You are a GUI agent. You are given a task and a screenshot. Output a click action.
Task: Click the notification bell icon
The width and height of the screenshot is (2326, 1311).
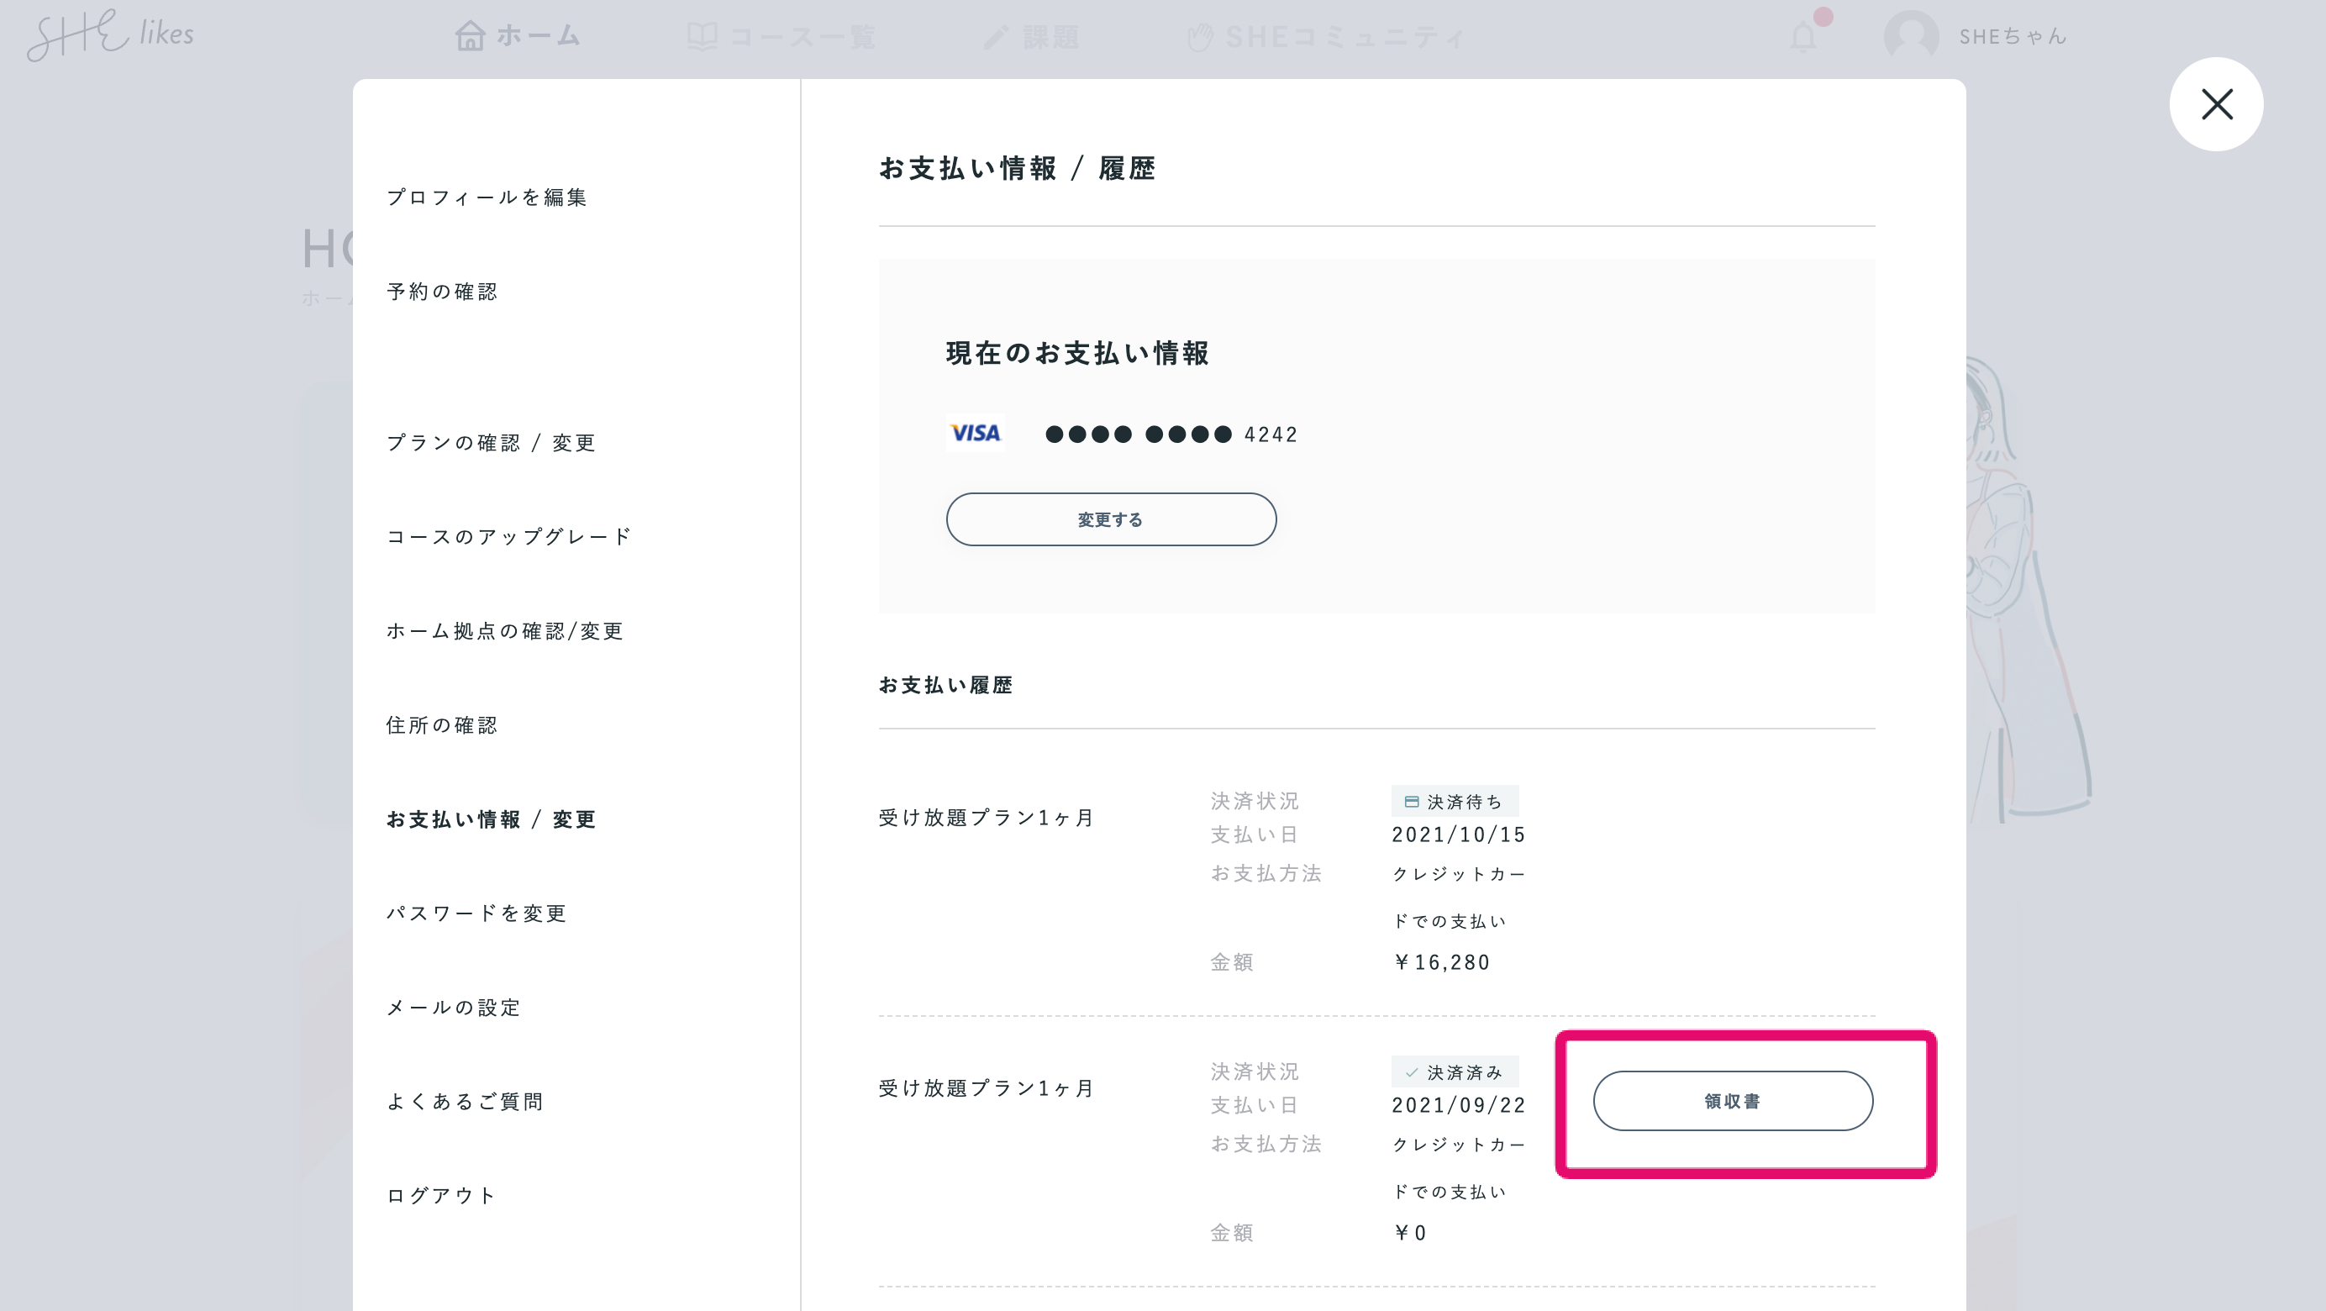1803,37
